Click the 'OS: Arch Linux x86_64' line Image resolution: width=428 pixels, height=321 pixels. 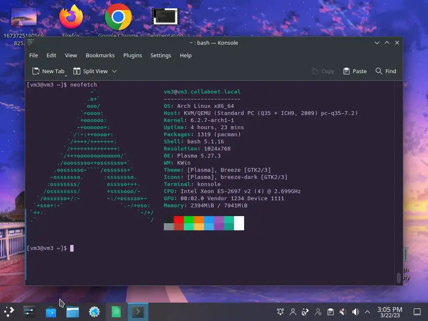tap(199, 106)
